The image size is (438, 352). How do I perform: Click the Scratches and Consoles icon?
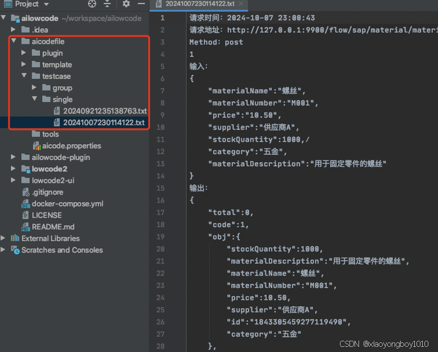pos(15,250)
